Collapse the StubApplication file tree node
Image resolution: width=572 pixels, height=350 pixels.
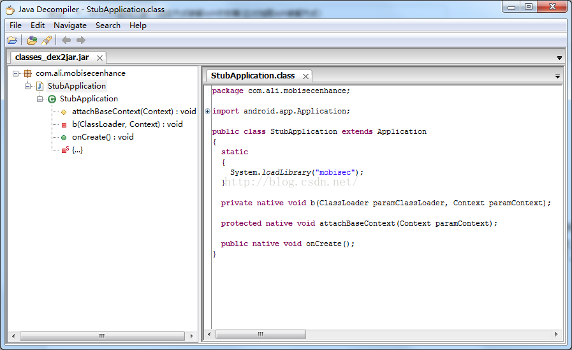(28, 86)
